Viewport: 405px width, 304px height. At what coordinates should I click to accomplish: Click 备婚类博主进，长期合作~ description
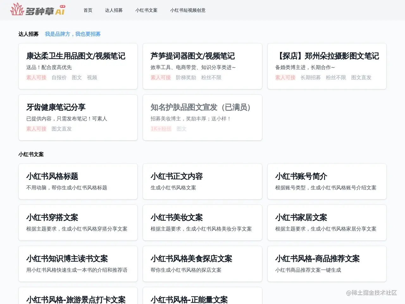305,67
